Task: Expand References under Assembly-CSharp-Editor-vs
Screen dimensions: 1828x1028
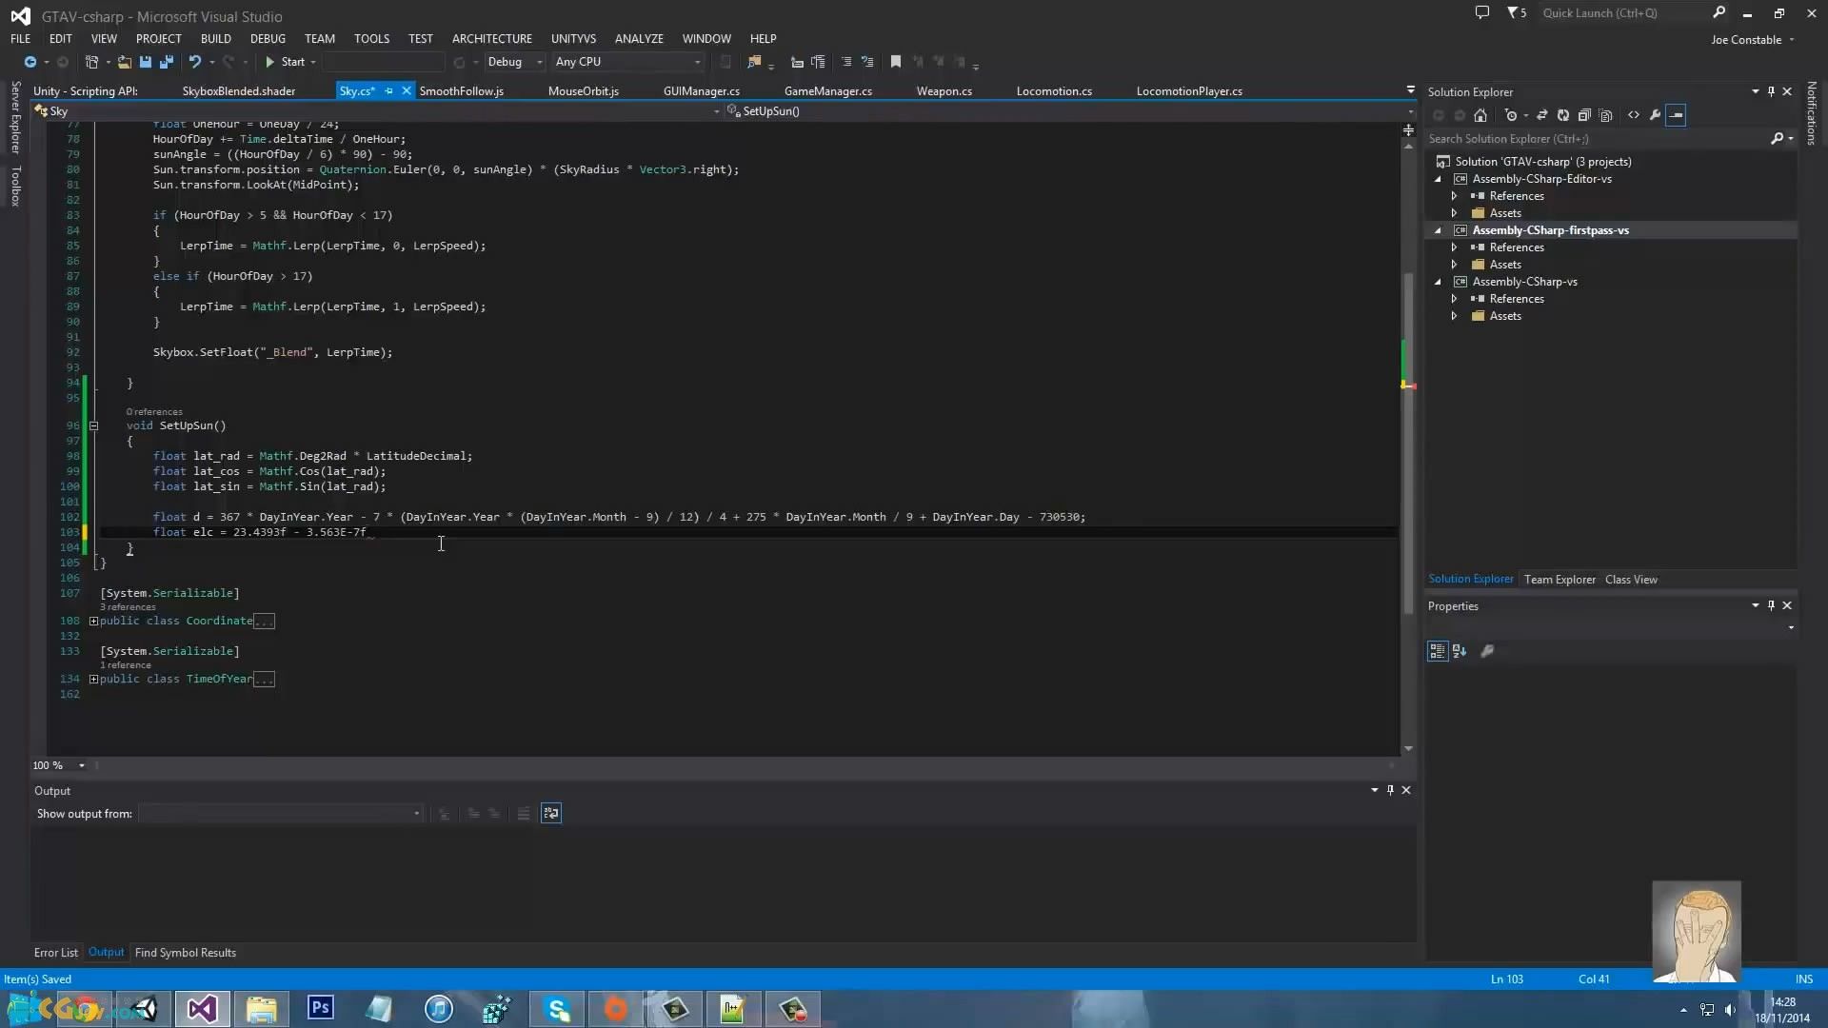Action: 1454,196
